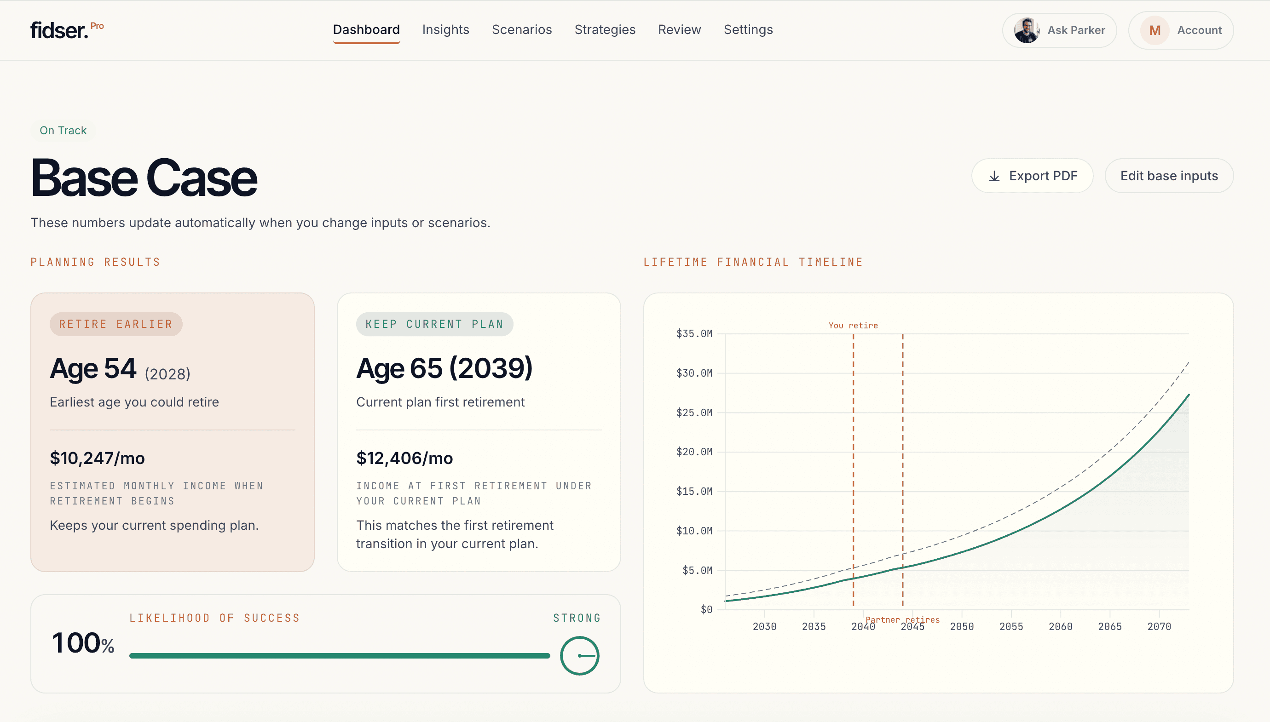Click the RETIRE EARLIER label badge
Viewport: 1270px width, 722px height.
[115, 324]
